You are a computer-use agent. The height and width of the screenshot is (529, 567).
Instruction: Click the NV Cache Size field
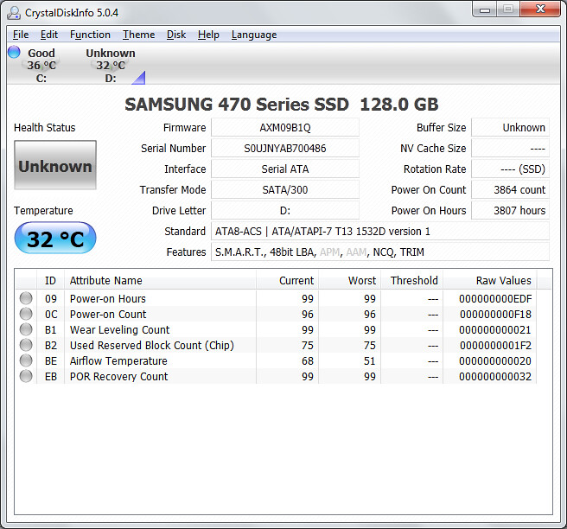510,149
